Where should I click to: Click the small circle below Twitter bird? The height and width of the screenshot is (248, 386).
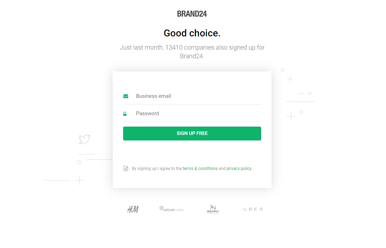coord(79,162)
